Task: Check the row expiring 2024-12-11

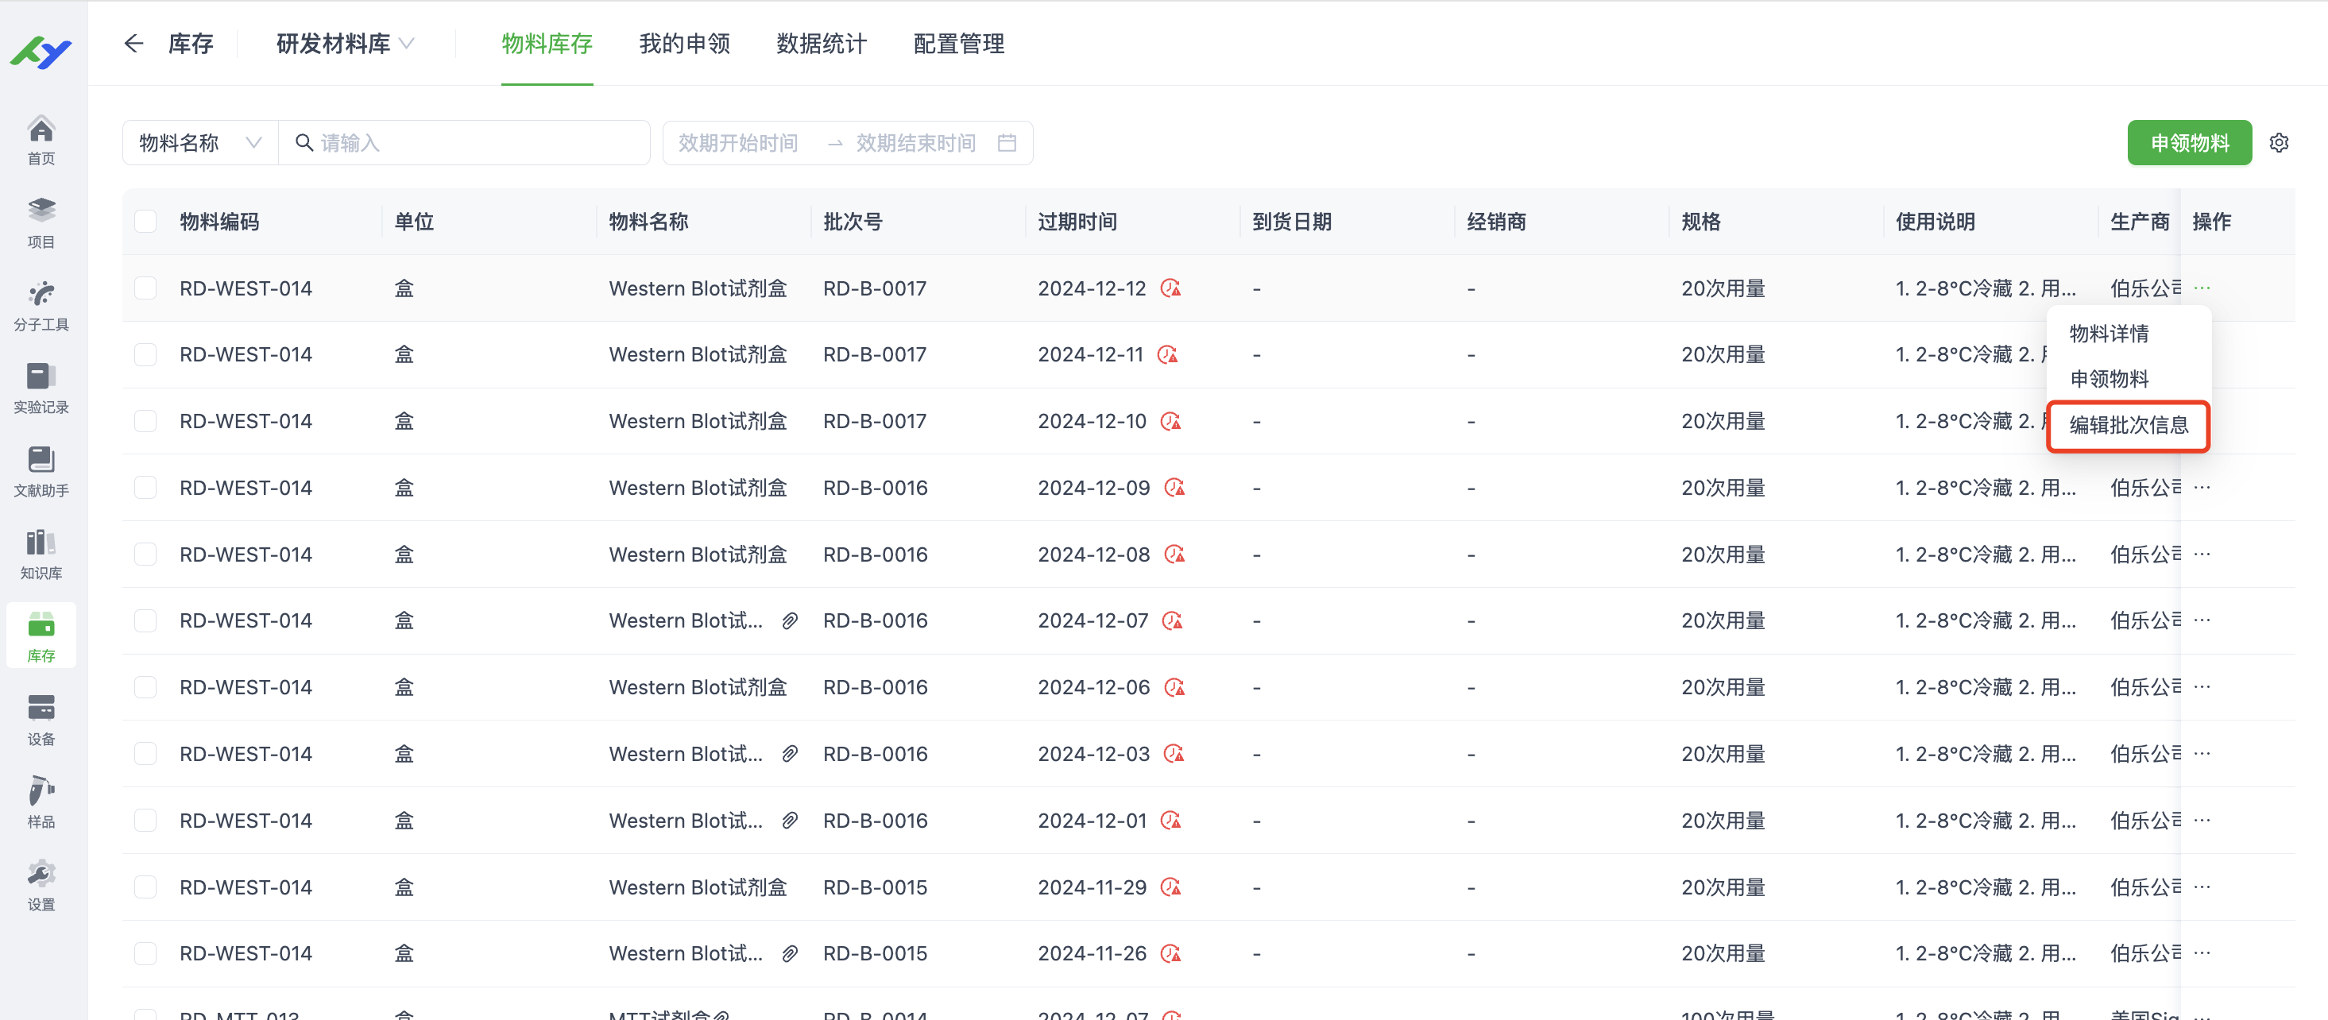Action: click(x=145, y=354)
